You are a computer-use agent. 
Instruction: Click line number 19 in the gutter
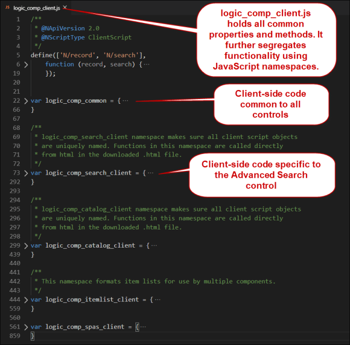[x=16, y=73]
